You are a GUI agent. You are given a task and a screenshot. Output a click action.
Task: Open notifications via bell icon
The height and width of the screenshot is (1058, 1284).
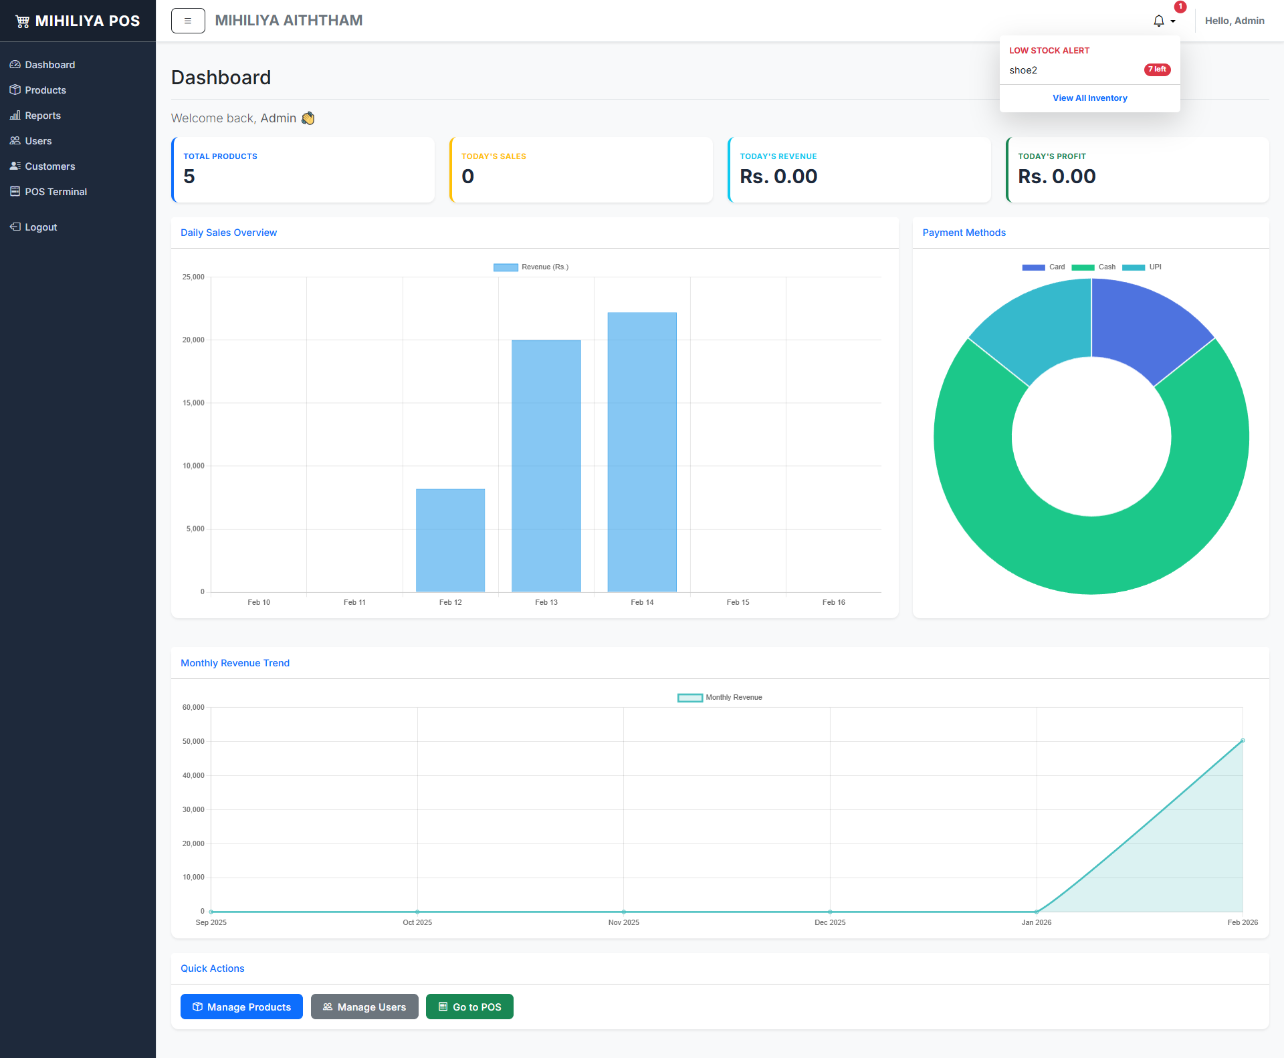[1159, 21]
